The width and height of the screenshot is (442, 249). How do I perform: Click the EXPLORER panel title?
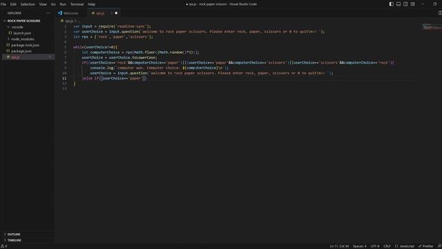[14, 13]
